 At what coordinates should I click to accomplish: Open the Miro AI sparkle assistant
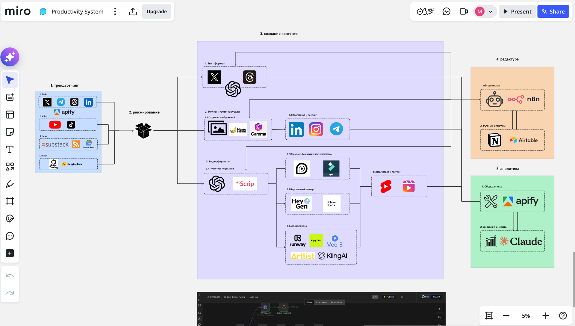10,57
